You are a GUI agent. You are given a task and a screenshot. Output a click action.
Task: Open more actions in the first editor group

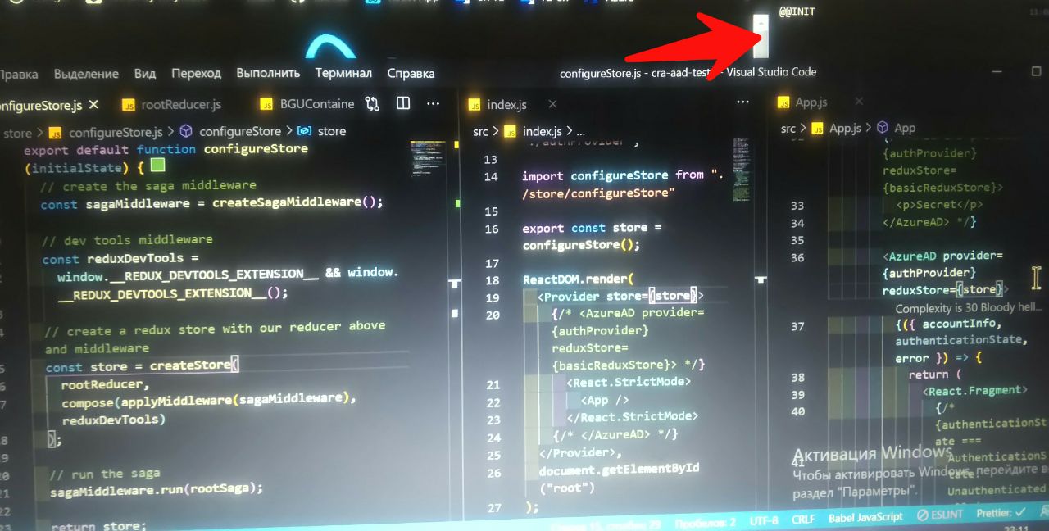(434, 103)
